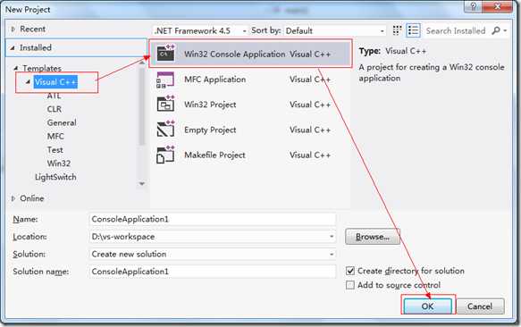Image resolution: width=521 pixels, height=327 pixels.
Task: Select the LightSwitch tree item
Action: click(55, 177)
